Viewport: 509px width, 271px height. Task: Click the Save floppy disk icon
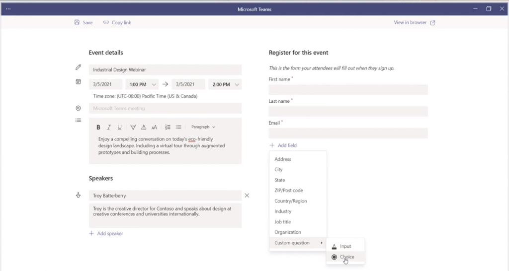77,22
